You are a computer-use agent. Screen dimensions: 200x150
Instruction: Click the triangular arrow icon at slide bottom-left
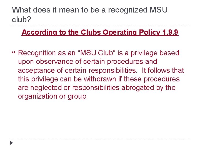[x=11, y=143]
